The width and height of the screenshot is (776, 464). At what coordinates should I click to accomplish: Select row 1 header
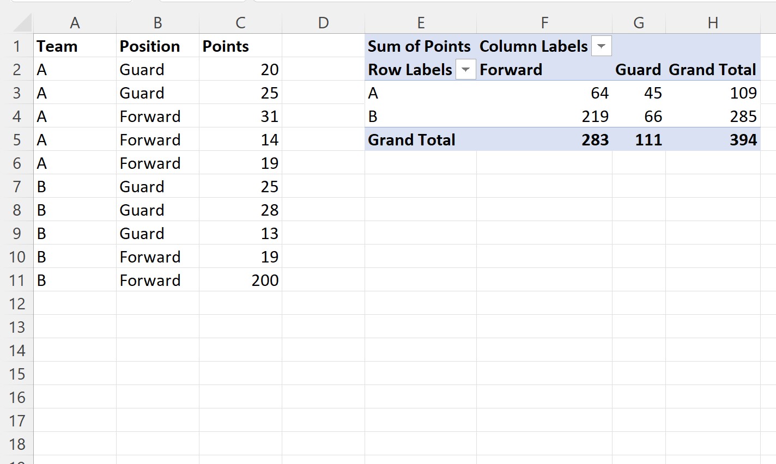(x=17, y=46)
